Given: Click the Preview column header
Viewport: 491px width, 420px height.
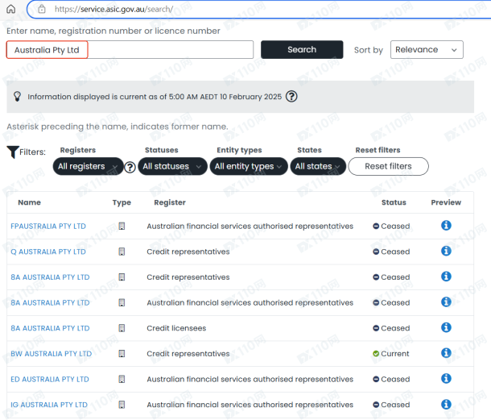Looking at the screenshot, I should pos(446,202).
